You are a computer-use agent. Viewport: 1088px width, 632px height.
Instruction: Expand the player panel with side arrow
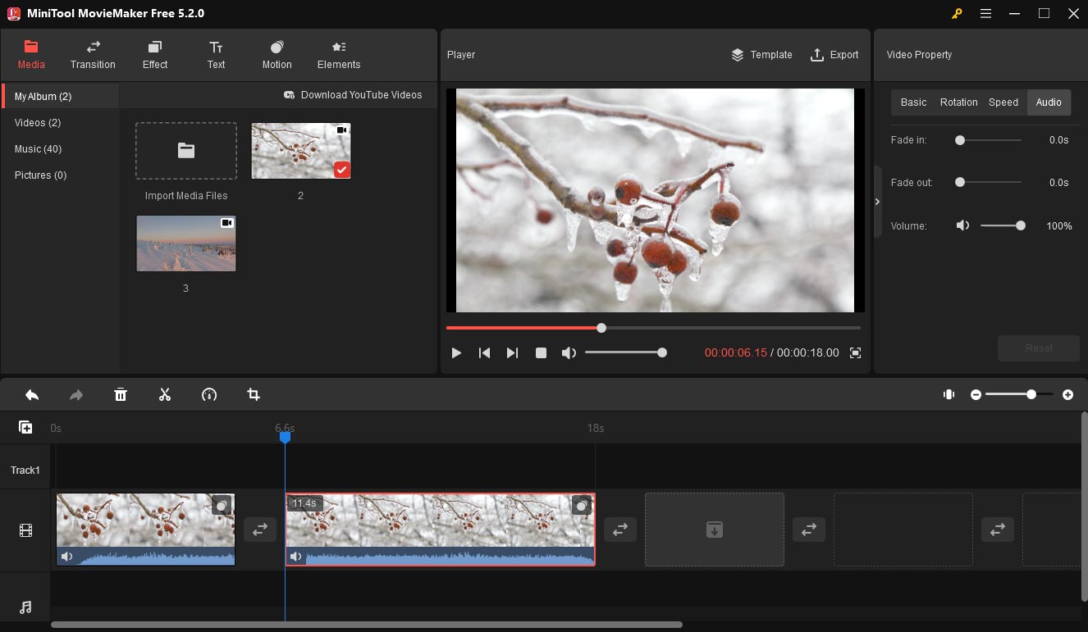pyautogui.click(x=877, y=201)
